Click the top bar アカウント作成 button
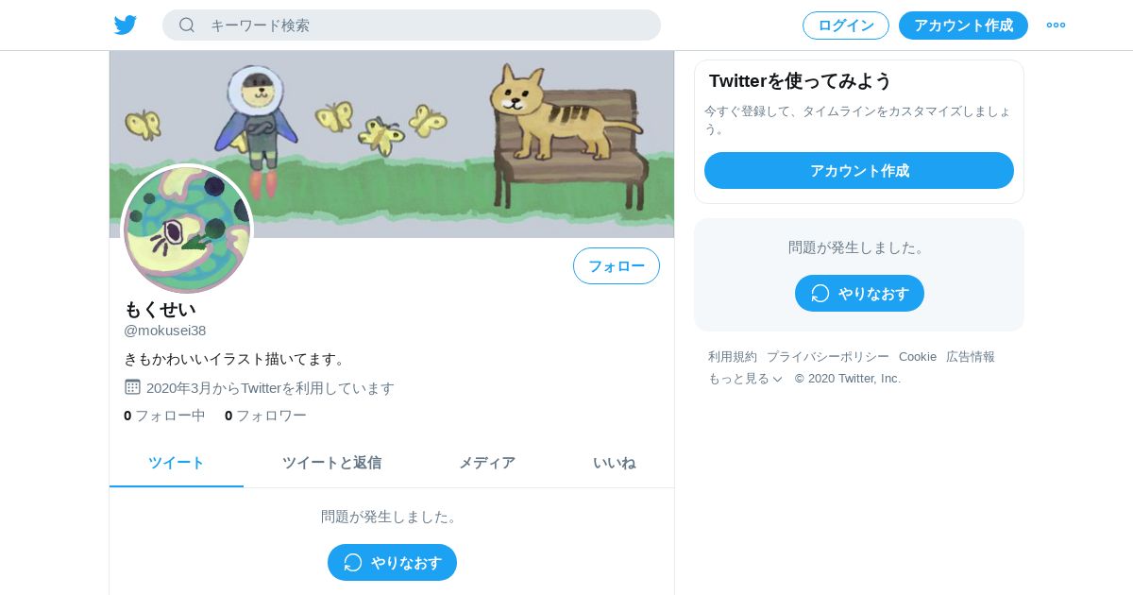This screenshot has width=1133, height=595. pos(963,25)
